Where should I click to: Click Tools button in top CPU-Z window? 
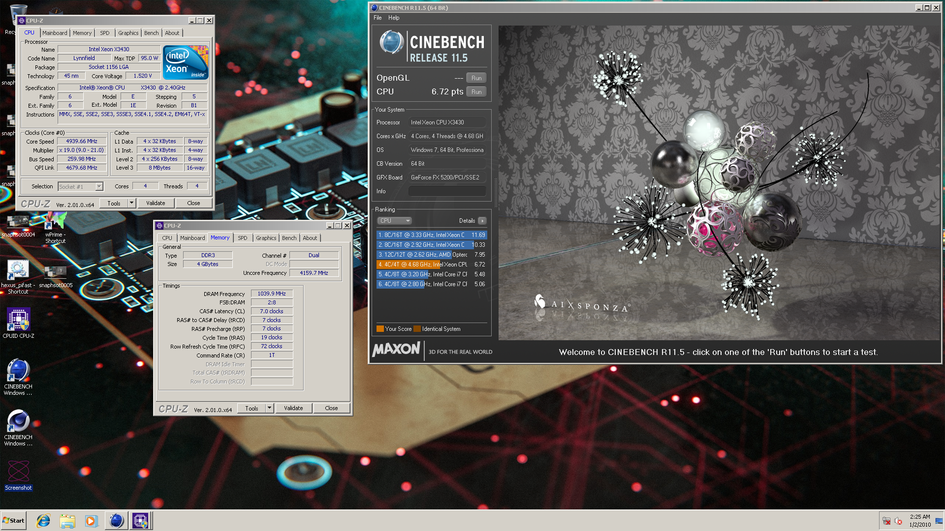[114, 203]
